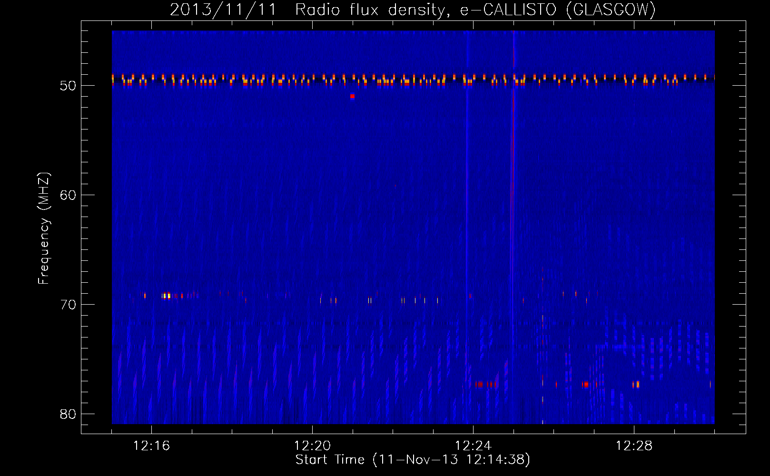The width and height of the screenshot is (770, 476).
Task: Click the isolated red square below 50 MHz
Action: [352, 96]
